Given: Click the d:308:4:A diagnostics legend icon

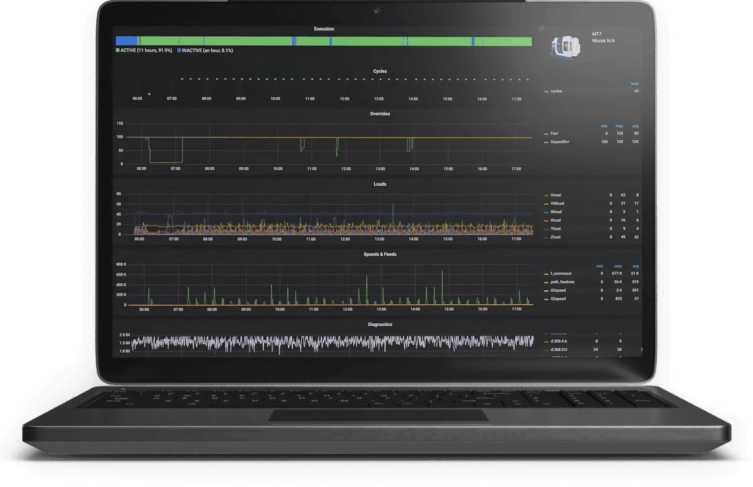Looking at the screenshot, I should point(546,341).
